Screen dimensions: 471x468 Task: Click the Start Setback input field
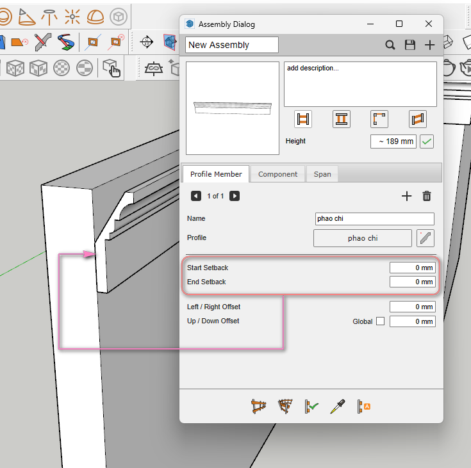pyautogui.click(x=412, y=268)
